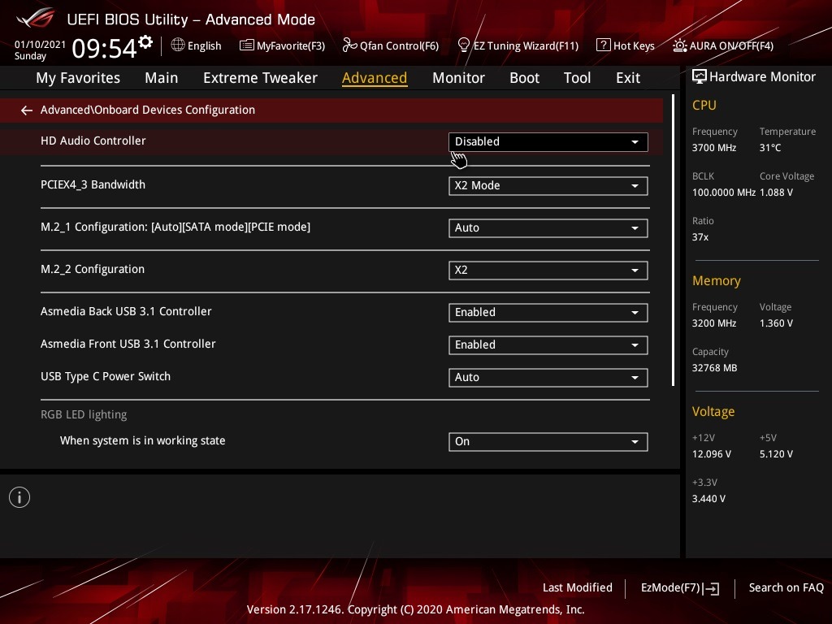Toggle AURA ON/OFF(F4)
The height and width of the screenshot is (624, 832).
tap(723, 45)
